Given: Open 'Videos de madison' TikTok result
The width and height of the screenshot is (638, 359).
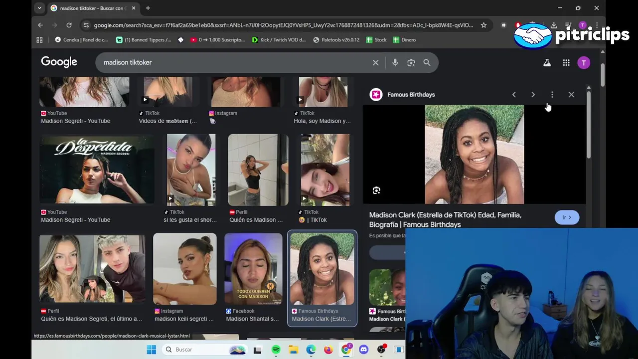Looking at the screenshot, I should pyautogui.click(x=168, y=121).
